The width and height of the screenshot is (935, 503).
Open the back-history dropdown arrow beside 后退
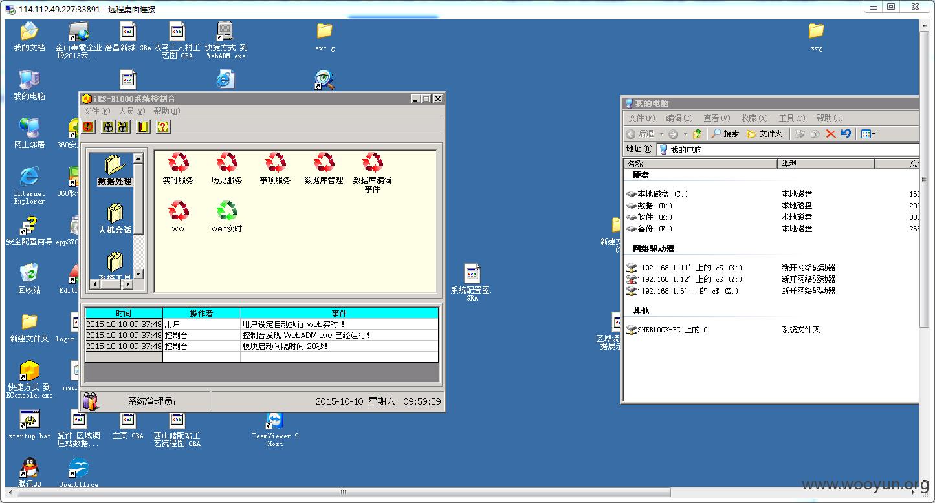(x=661, y=134)
